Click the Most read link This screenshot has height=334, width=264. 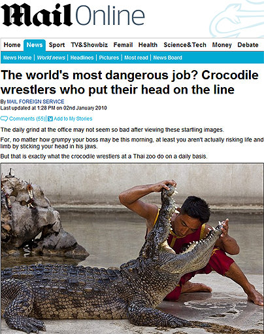pos(136,58)
